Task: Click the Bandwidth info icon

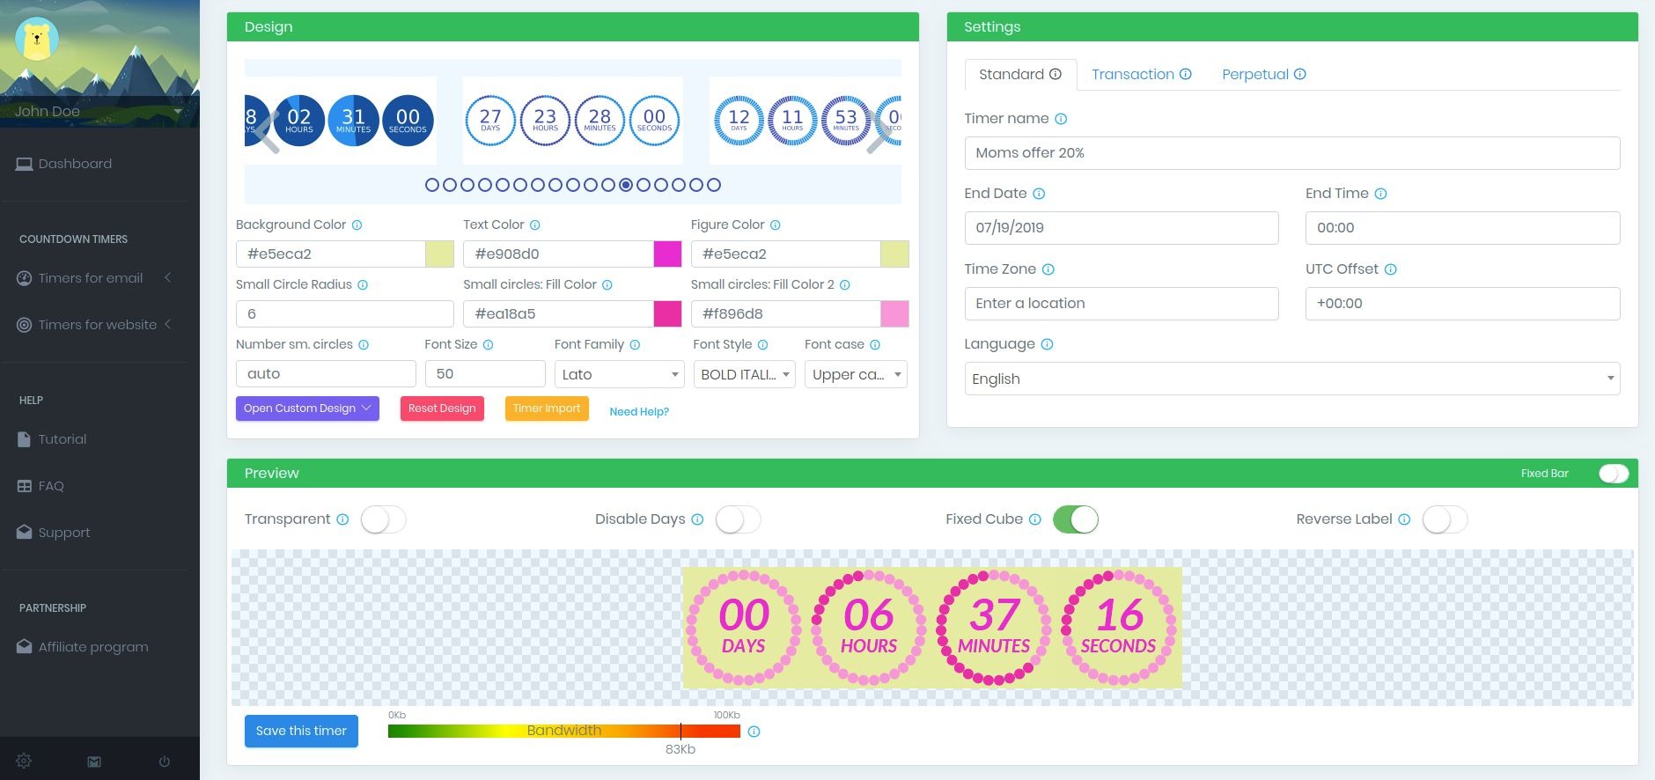Action: point(754,732)
